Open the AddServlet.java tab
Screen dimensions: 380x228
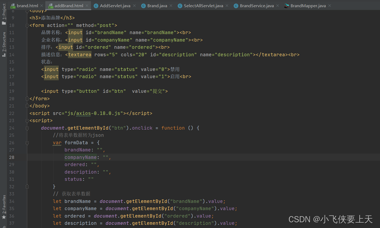(x=115, y=6)
